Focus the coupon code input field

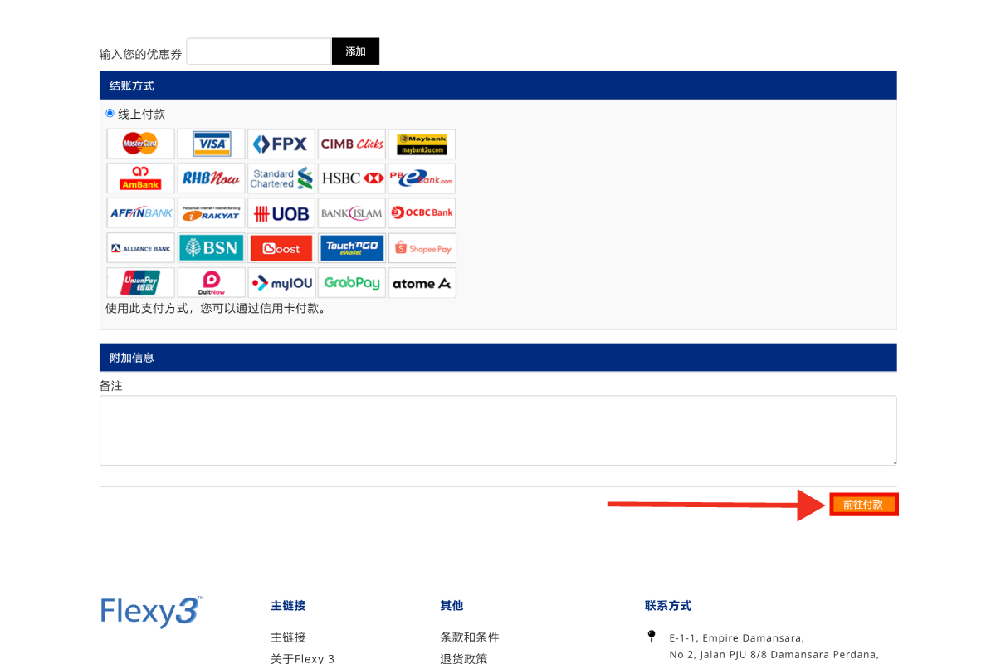coord(259,51)
